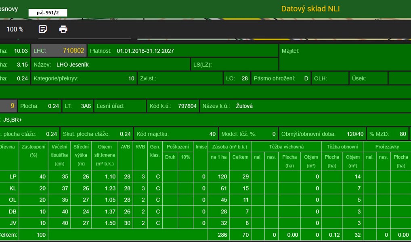Image resolution: width=411 pixels, height=242 pixels.
Task: Click the Objem stř.kmene column header
Action: click(x=105, y=155)
